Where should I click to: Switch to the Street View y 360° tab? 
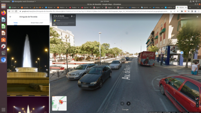37,23
